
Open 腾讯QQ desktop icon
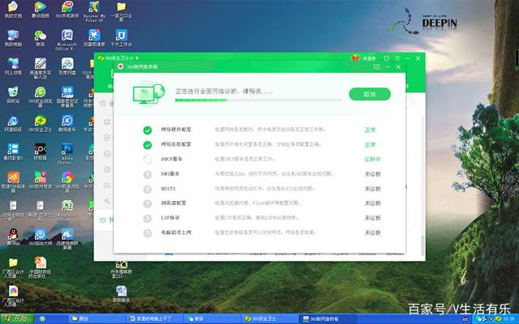(13, 237)
